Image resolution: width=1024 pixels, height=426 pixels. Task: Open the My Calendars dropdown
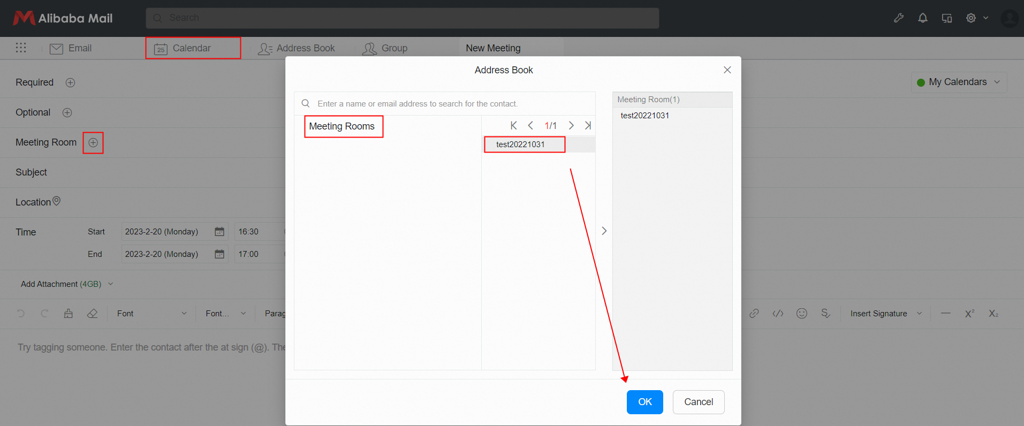tap(959, 82)
